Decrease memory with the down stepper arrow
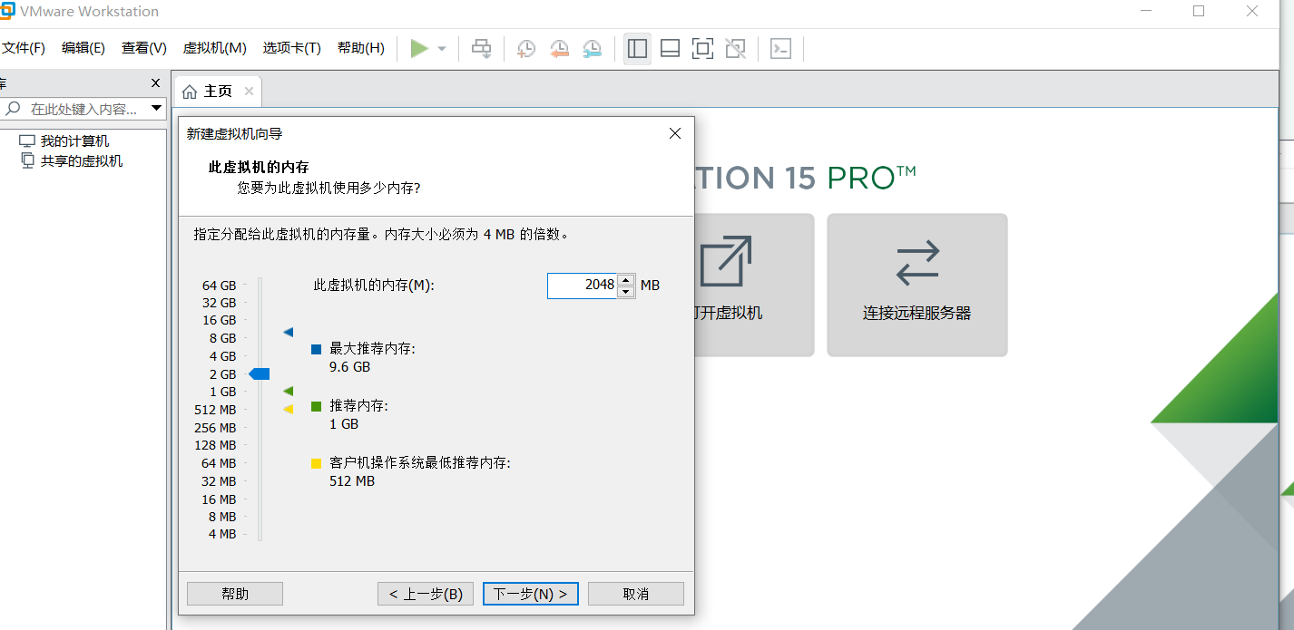Viewport: 1294px width, 630px height. pyautogui.click(x=626, y=292)
